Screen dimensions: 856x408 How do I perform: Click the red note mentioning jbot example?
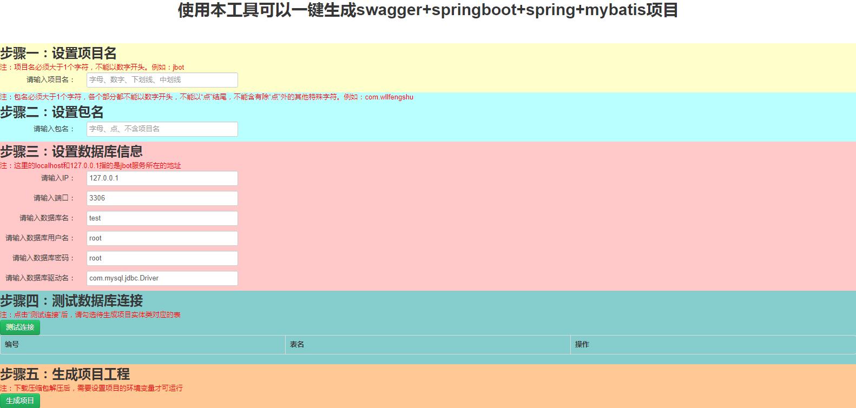(92, 68)
